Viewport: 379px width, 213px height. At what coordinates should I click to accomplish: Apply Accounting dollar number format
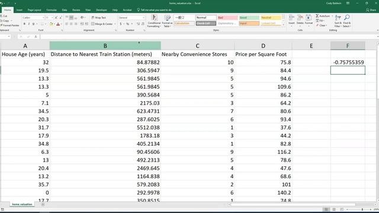[121, 24]
